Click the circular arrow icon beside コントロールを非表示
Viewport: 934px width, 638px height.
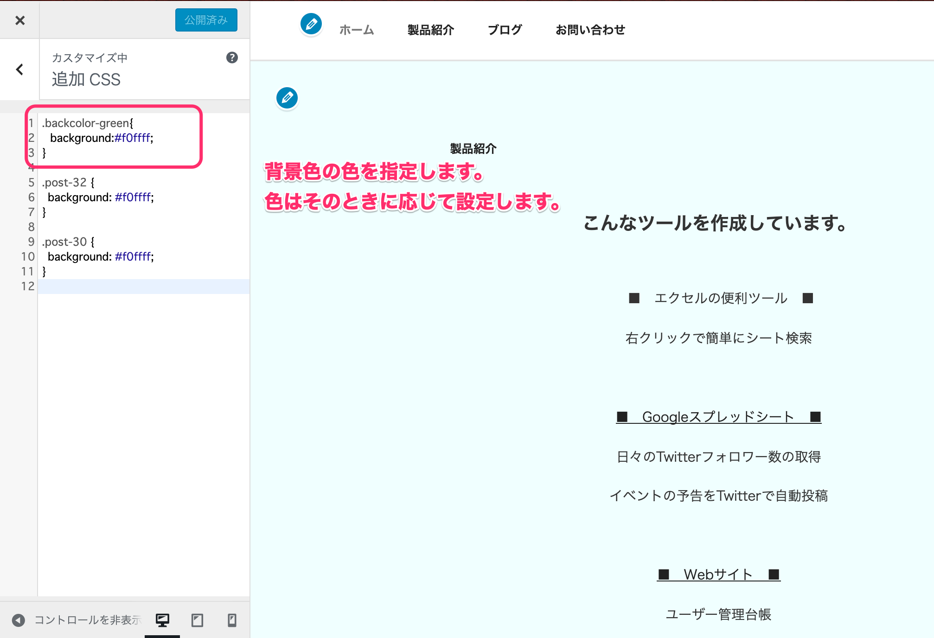(18, 619)
